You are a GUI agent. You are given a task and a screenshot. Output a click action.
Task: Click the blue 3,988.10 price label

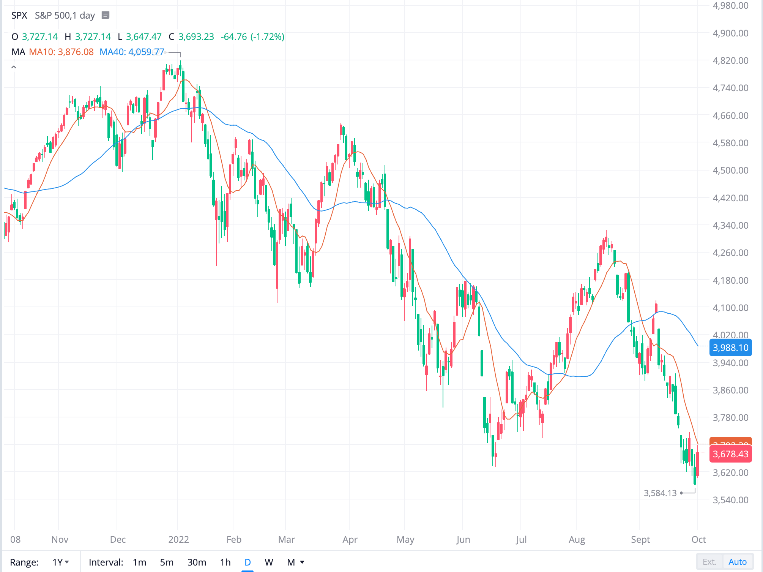[x=730, y=348]
